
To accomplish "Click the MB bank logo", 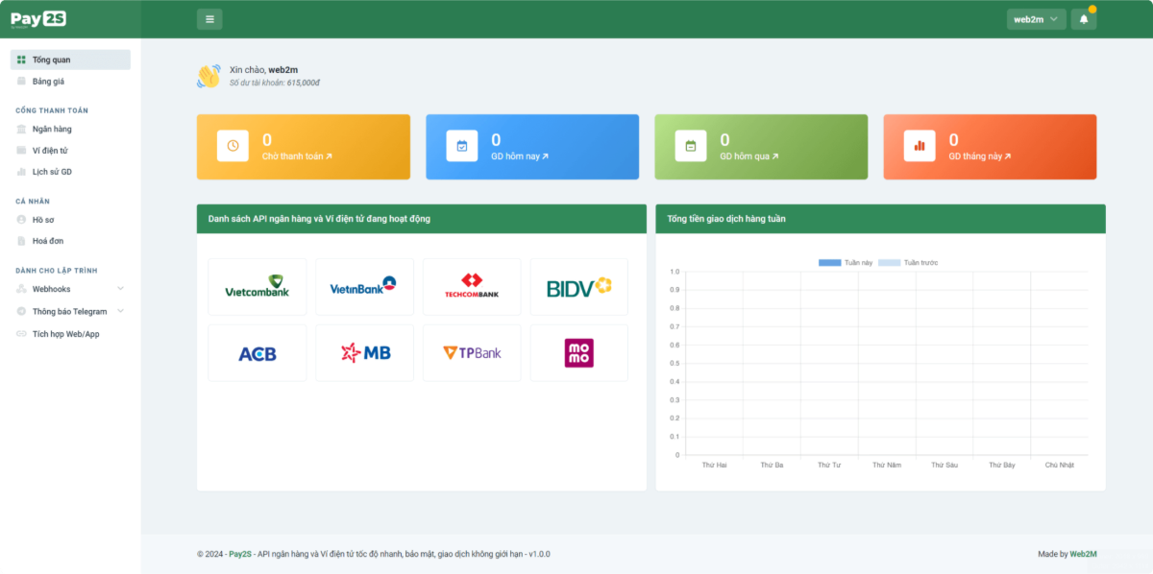I will click(x=365, y=353).
